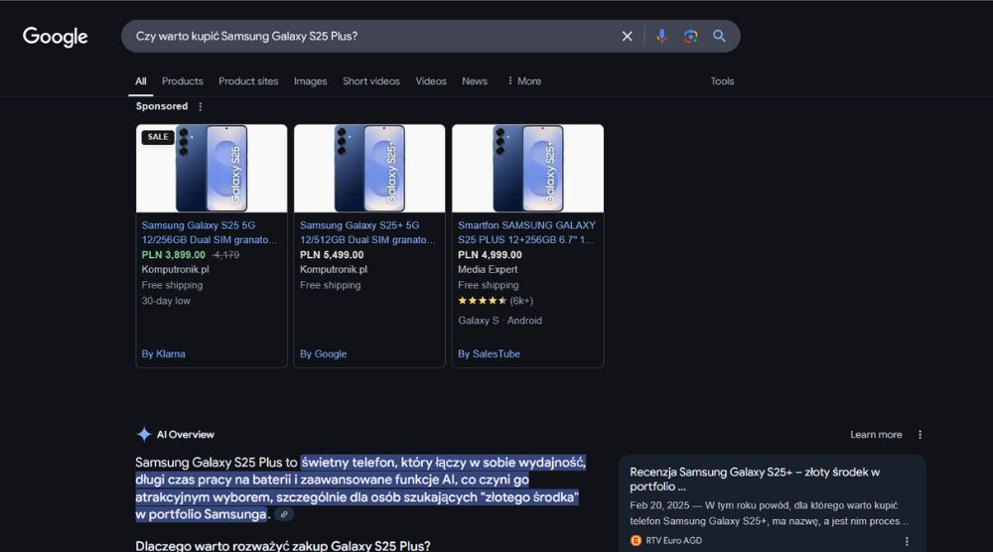Open AI Overview three-dot menu
Image resolution: width=993 pixels, height=552 pixels.
[x=921, y=434]
